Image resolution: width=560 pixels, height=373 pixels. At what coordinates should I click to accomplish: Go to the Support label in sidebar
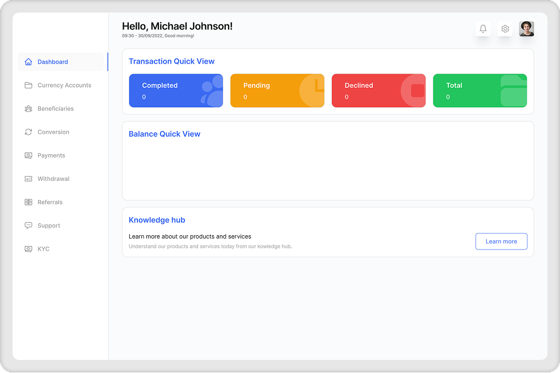[49, 226]
